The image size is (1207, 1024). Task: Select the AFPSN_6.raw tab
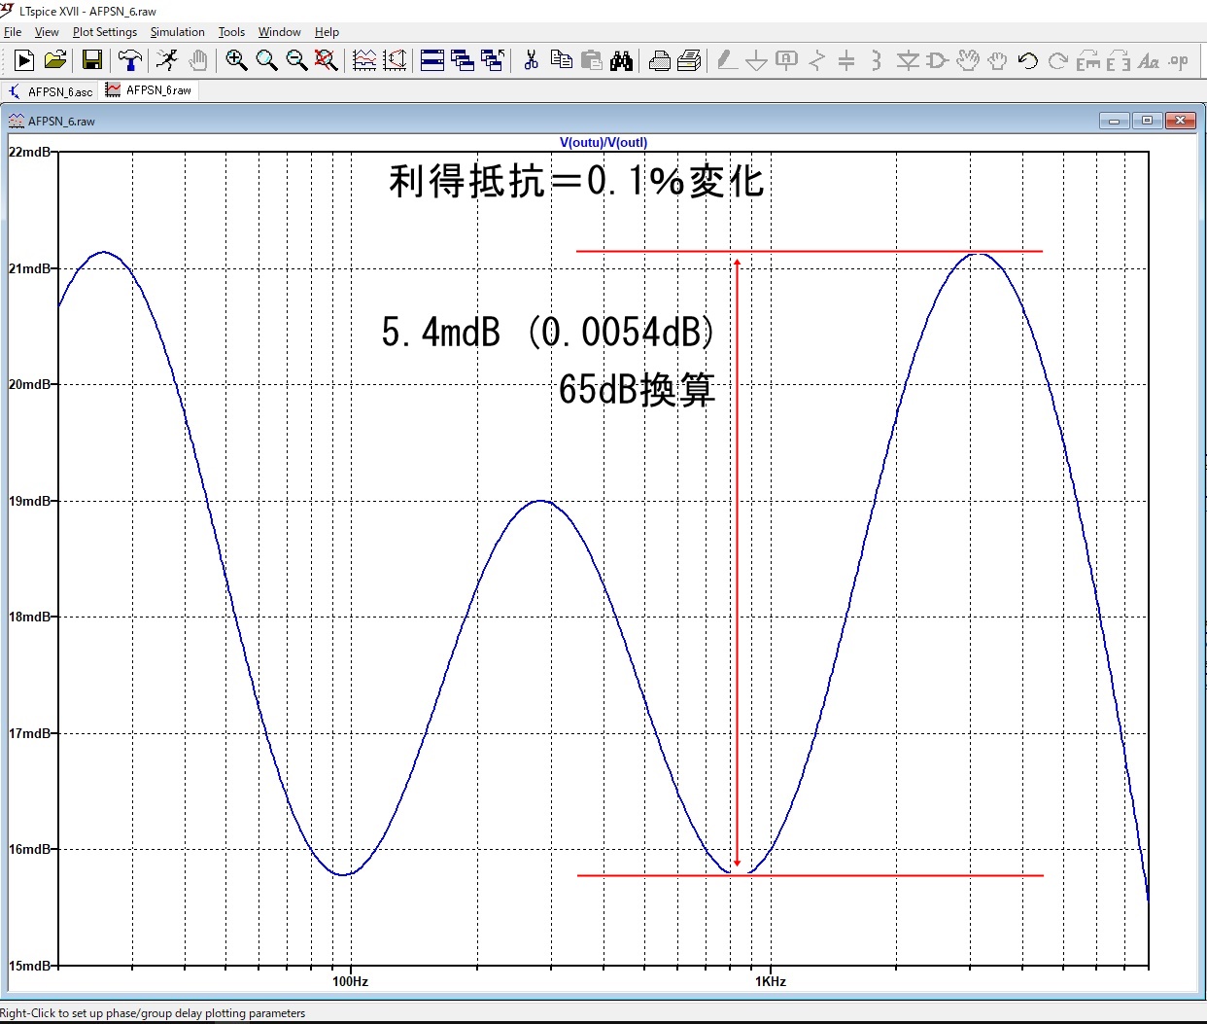[151, 90]
